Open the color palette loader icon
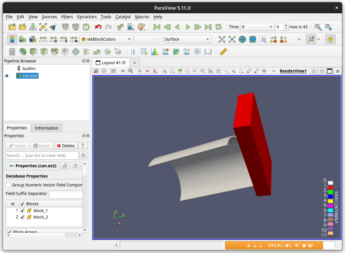Viewport: 345px width, 253px height. pos(142,27)
